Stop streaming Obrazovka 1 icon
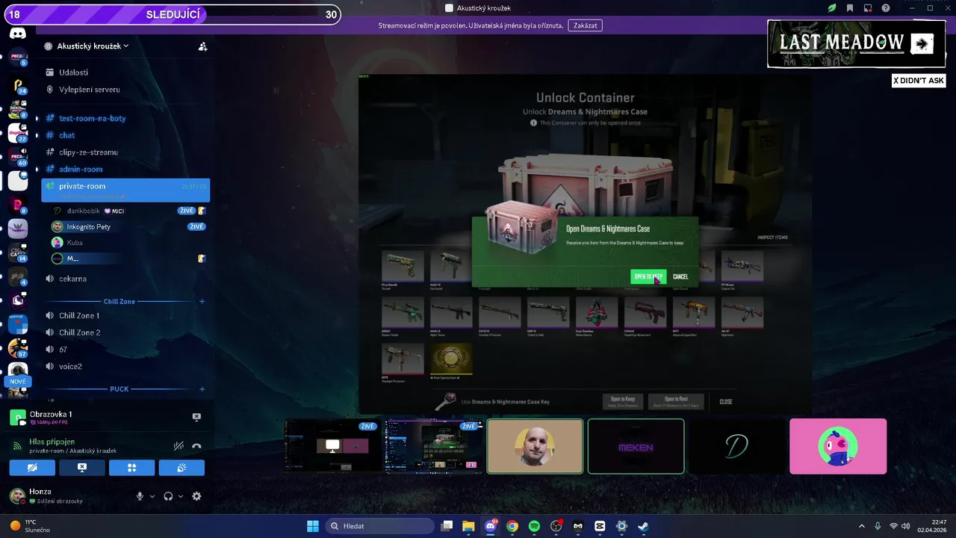This screenshot has height=538, width=956. (x=196, y=417)
